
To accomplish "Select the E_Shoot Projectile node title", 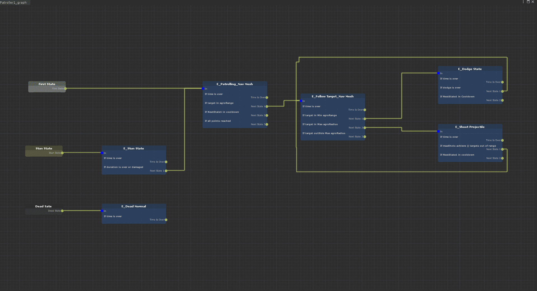I will [x=470, y=127].
